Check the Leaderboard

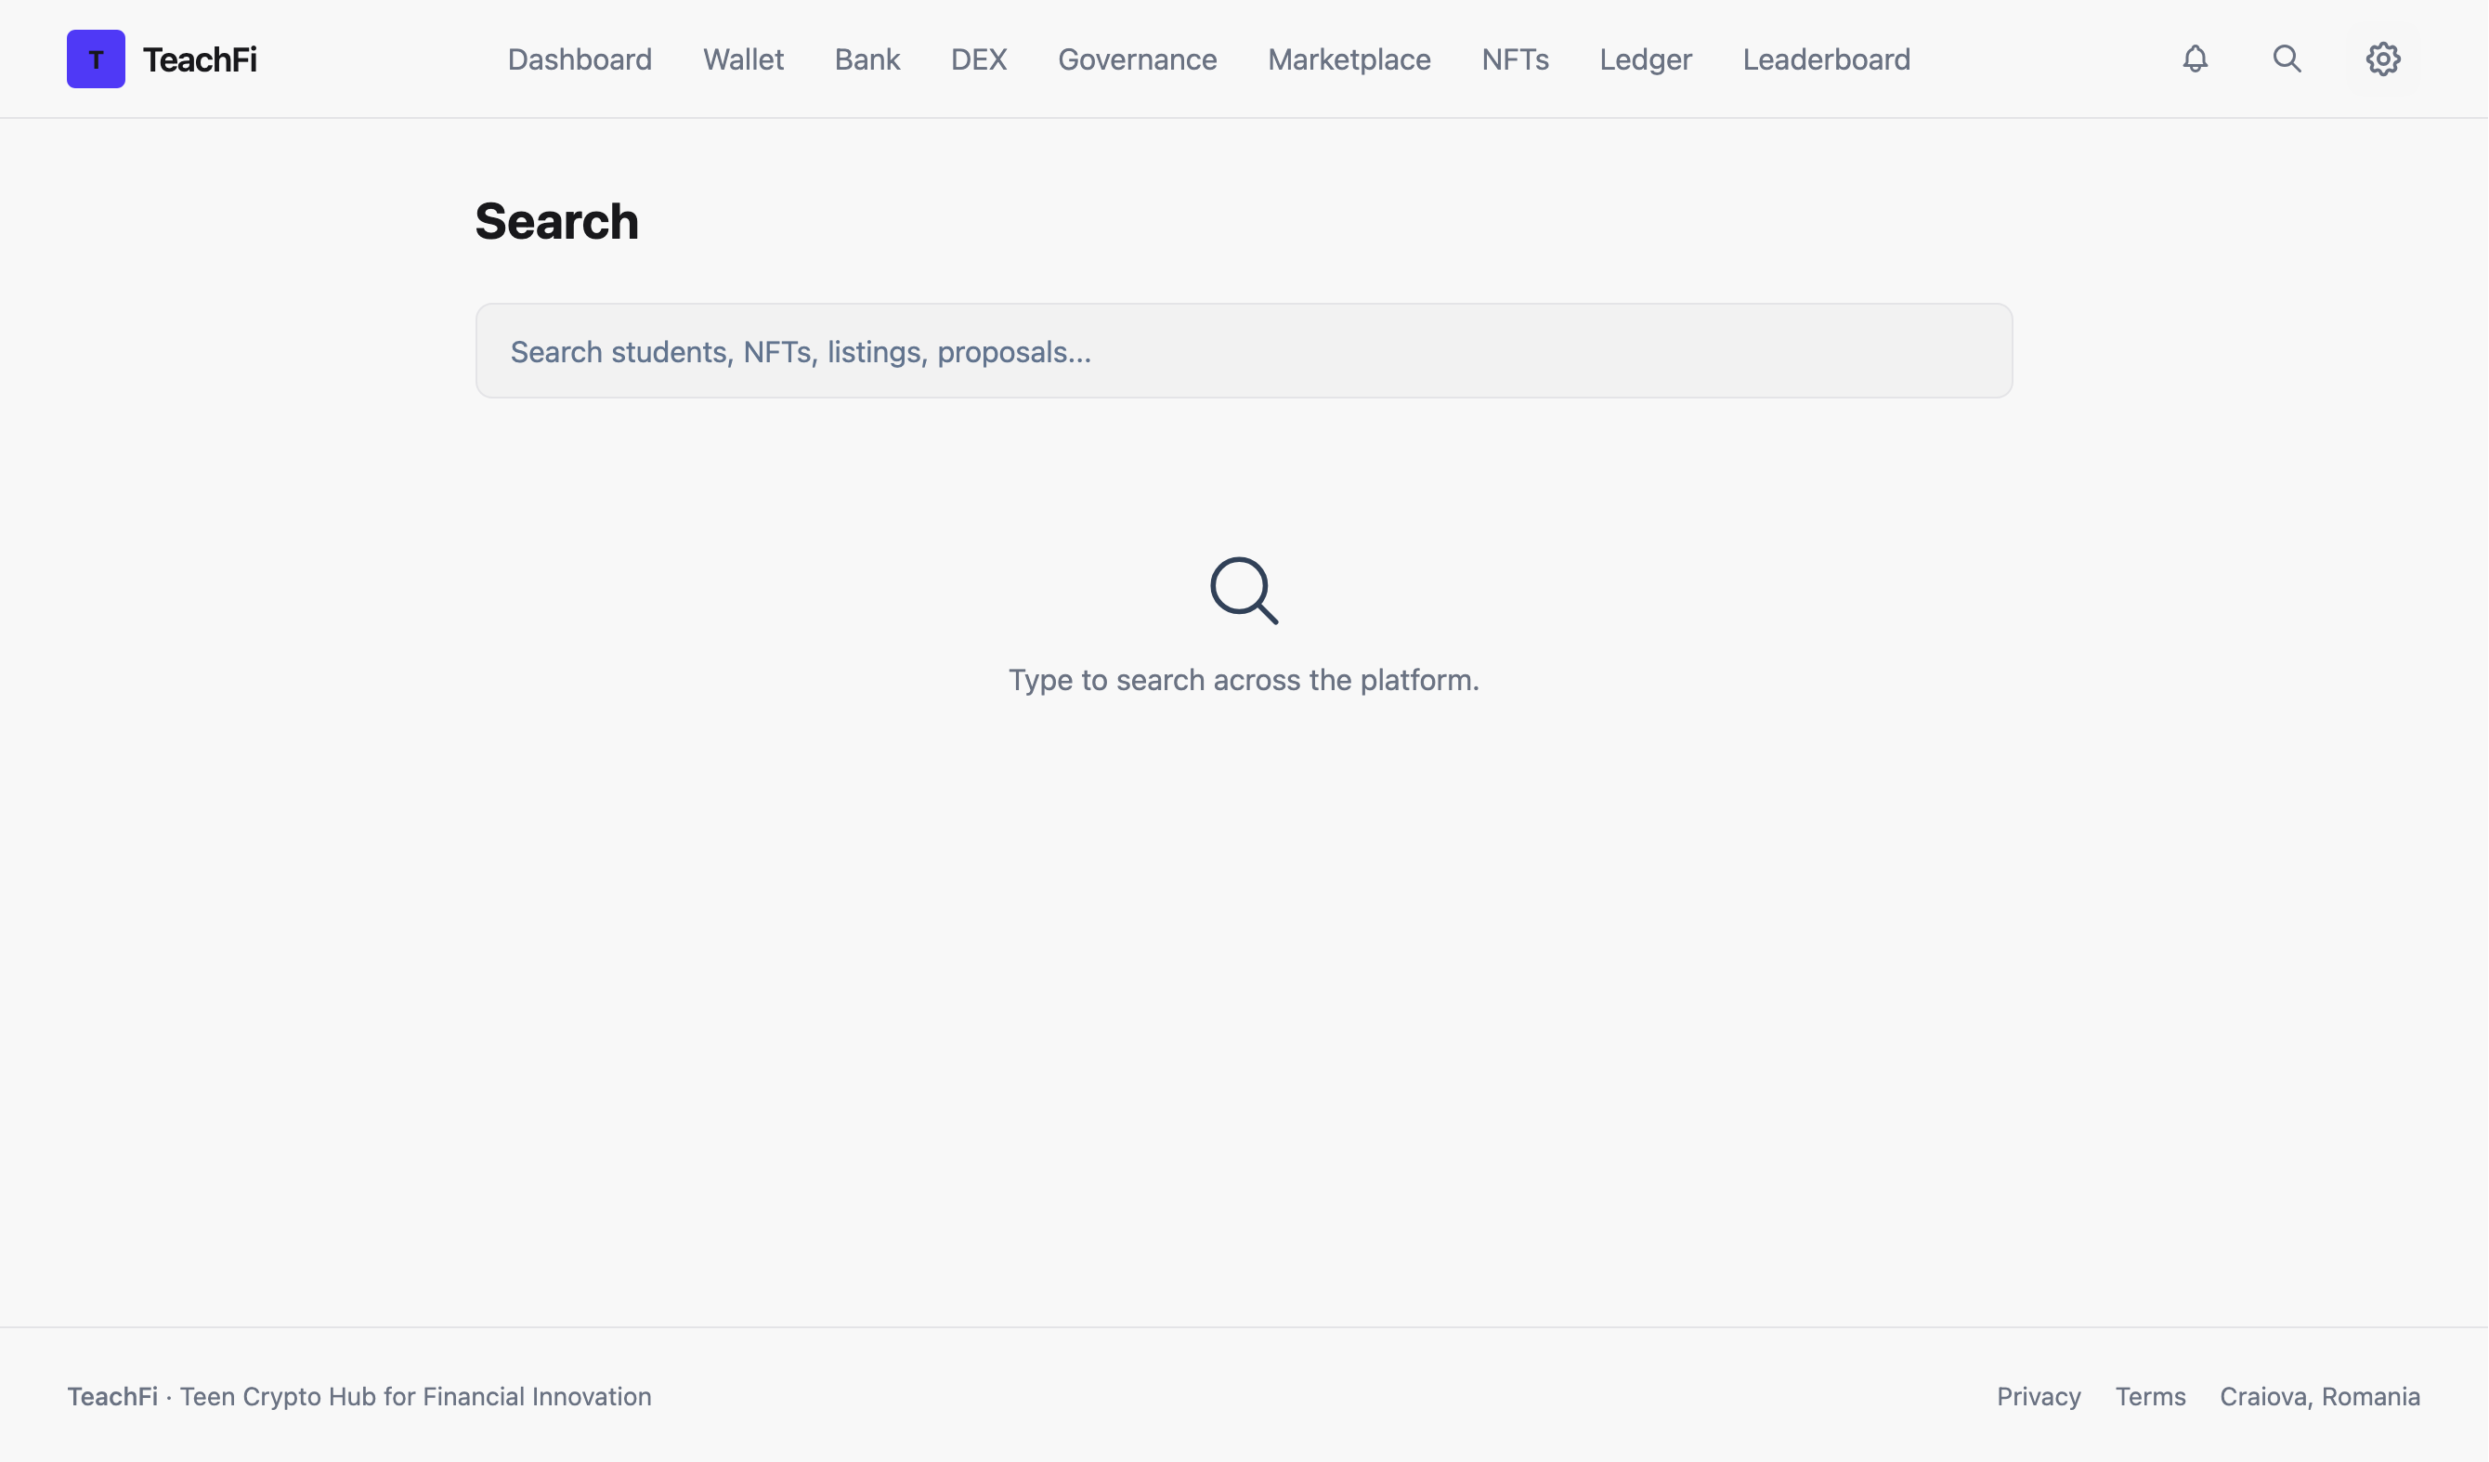[x=1826, y=59]
